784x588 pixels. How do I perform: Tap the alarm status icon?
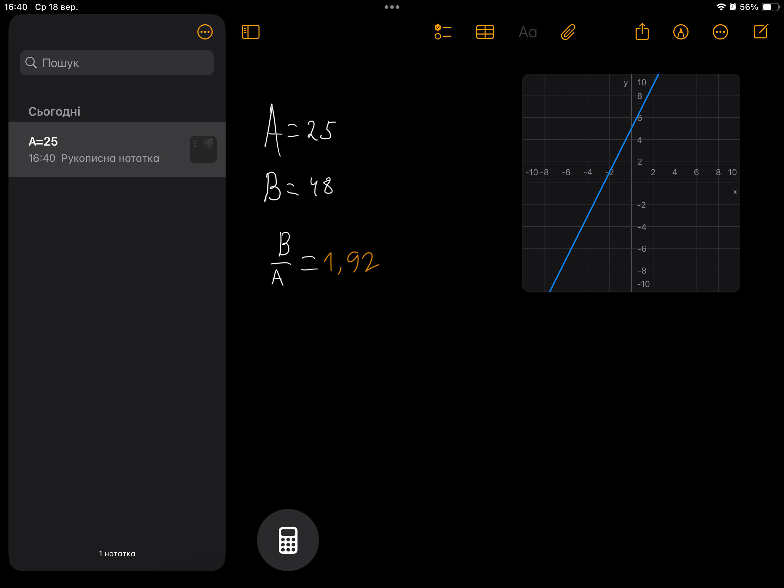click(733, 7)
